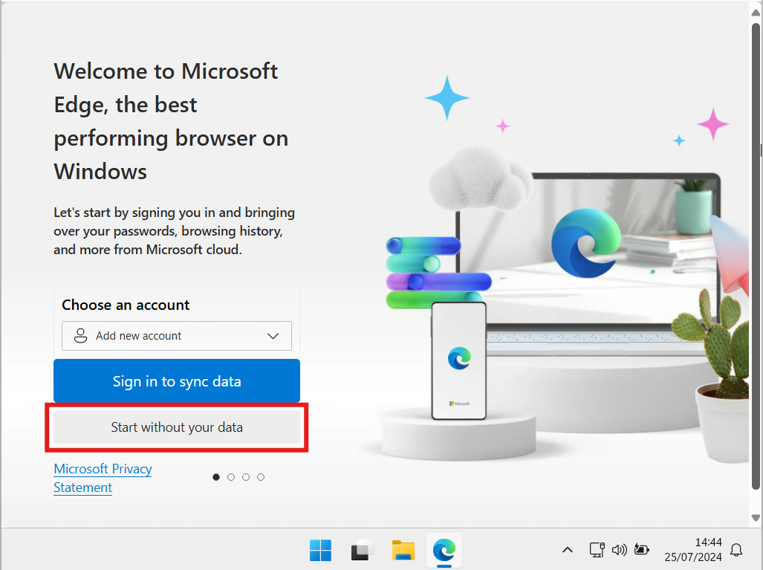
Task: Show hidden system tray icons
Action: click(568, 550)
